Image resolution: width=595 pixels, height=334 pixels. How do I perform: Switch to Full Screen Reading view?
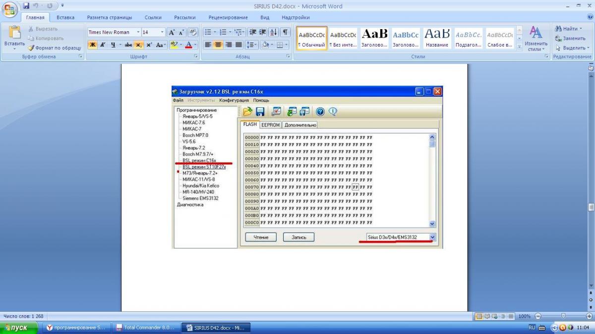[x=487, y=316]
